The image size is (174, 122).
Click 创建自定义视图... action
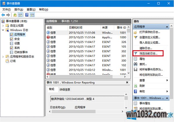(149, 37)
